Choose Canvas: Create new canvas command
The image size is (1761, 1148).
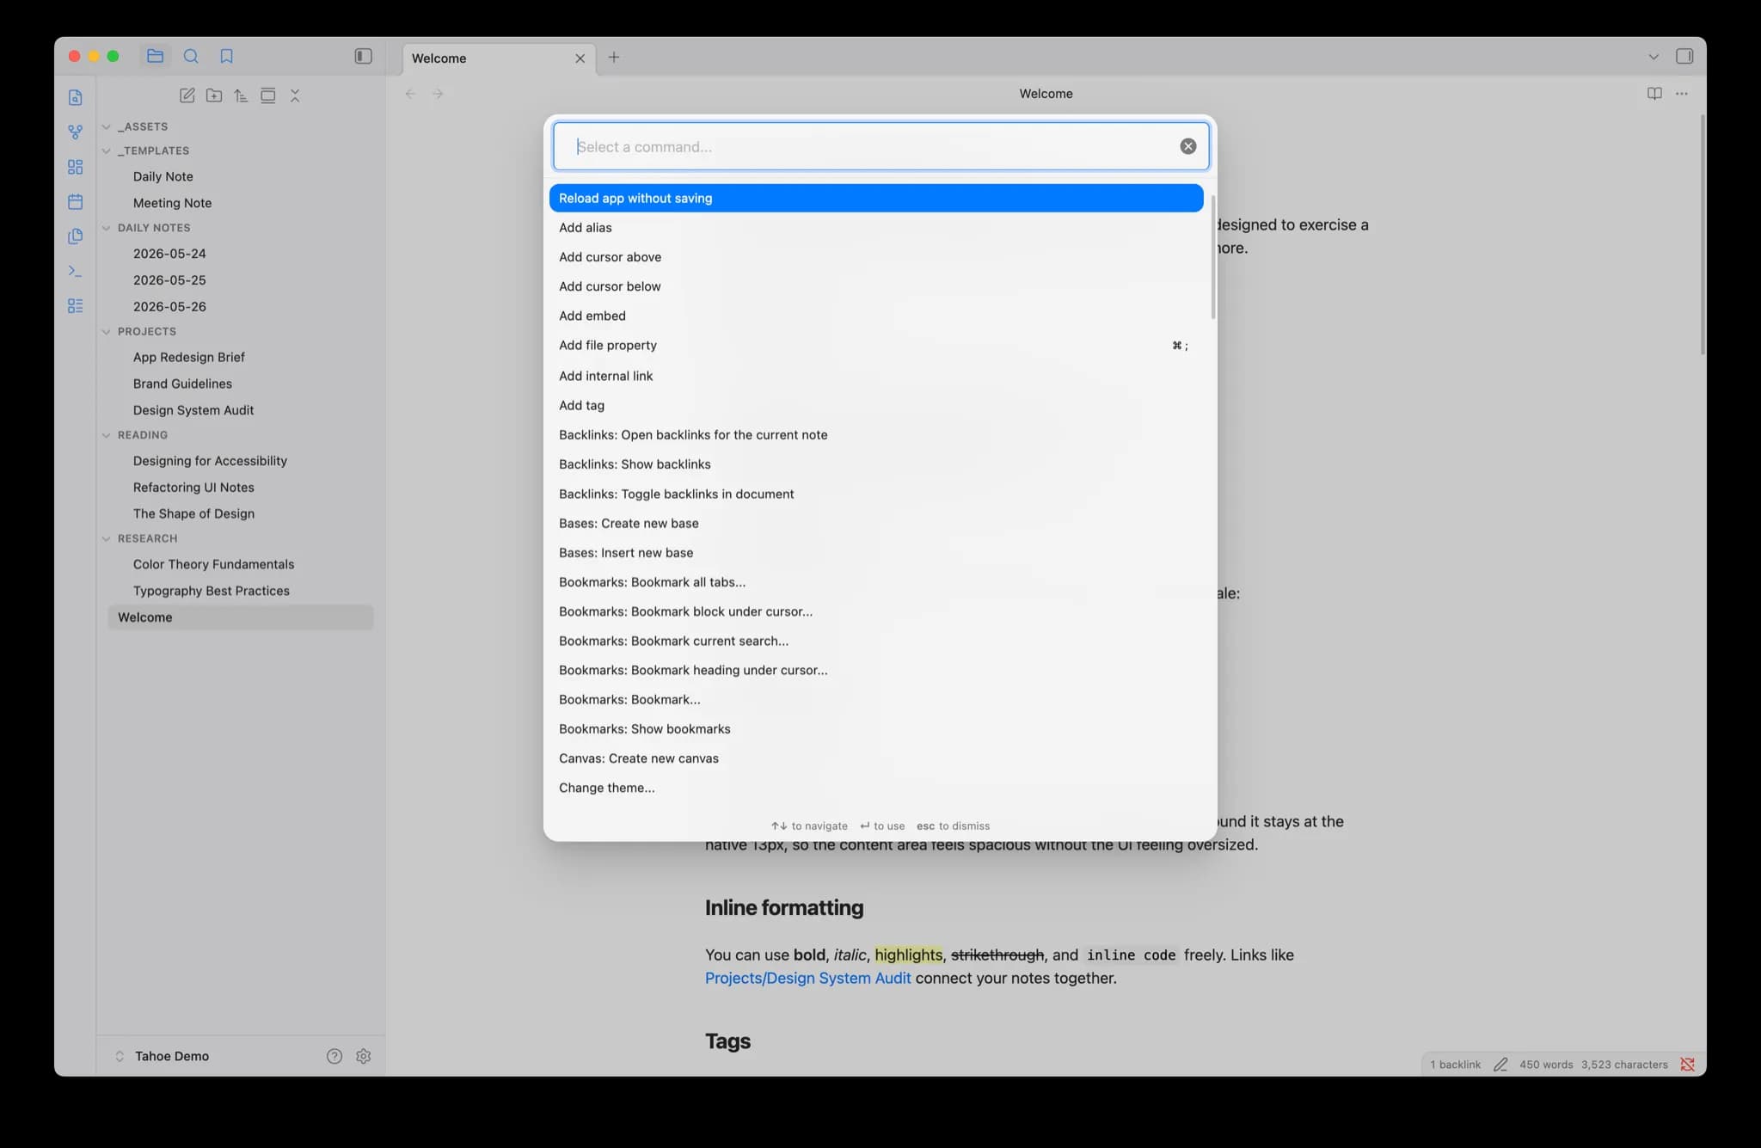[x=875, y=758]
